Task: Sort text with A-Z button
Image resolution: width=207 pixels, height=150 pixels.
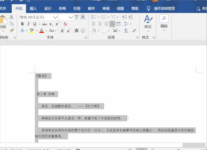Action: pos(126,31)
